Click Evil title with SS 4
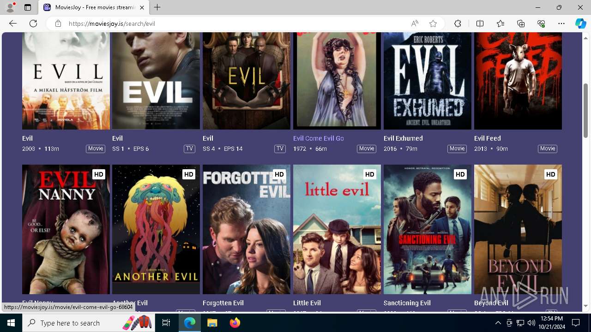The height and width of the screenshot is (332, 591). (x=208, y=138)
